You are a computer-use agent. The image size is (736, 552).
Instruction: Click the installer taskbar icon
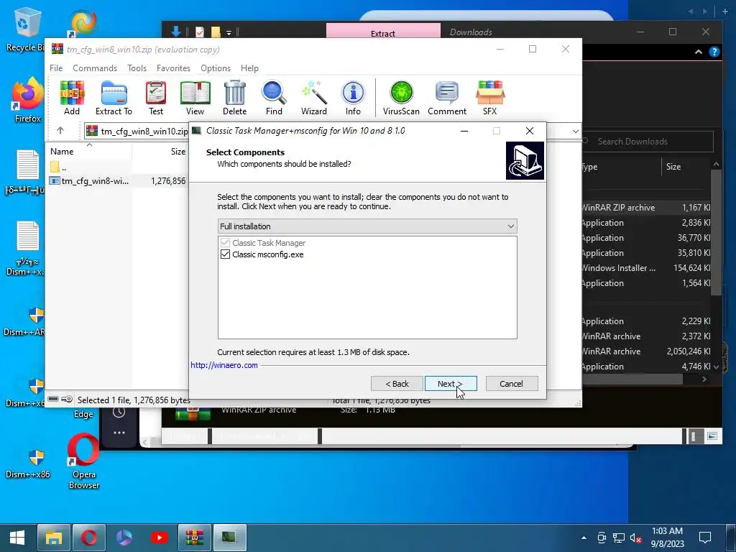(229, 538)
